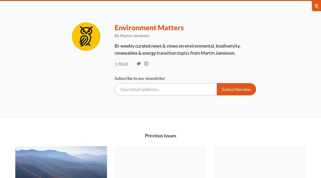Image resolution: width=321 pixels, height=178 pixels.
Task: Select the middle empty issue placeholder card
Action: [x=160, y=162]
